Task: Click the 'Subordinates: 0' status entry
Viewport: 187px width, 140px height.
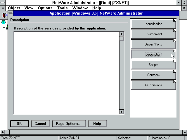Action: [159, 138]
